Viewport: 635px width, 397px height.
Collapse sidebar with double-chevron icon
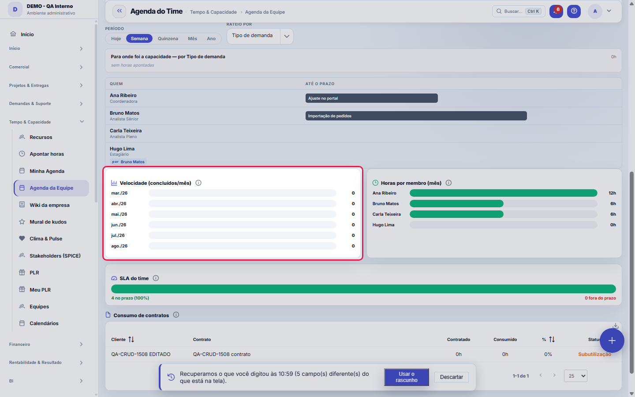120,11
